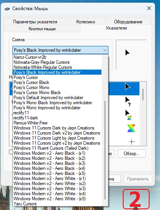Choose the rectify11 scheme
The image size is (160, 210).
pos(57,113)
